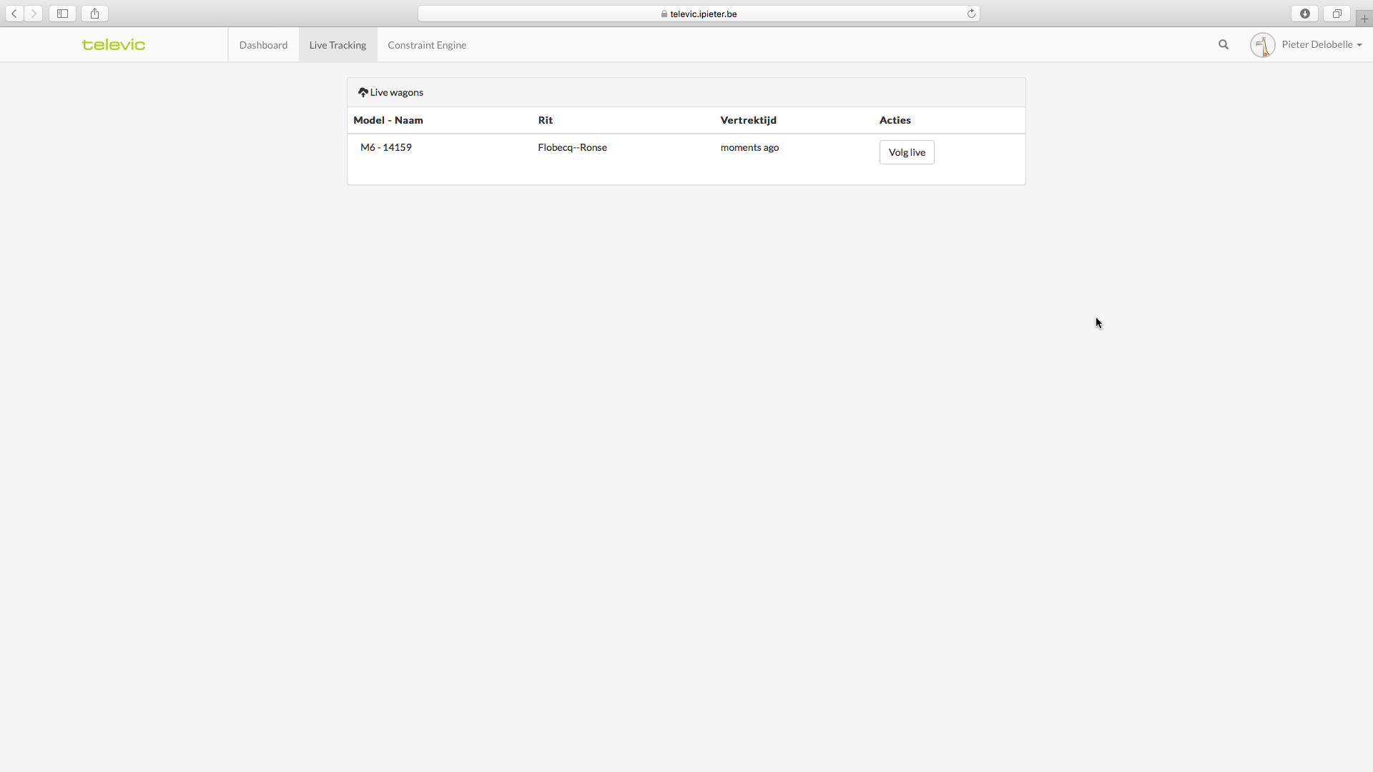Click the Safari back arrow button
Viewport: 1373px width, 772px height.
[x=14, y=14]
